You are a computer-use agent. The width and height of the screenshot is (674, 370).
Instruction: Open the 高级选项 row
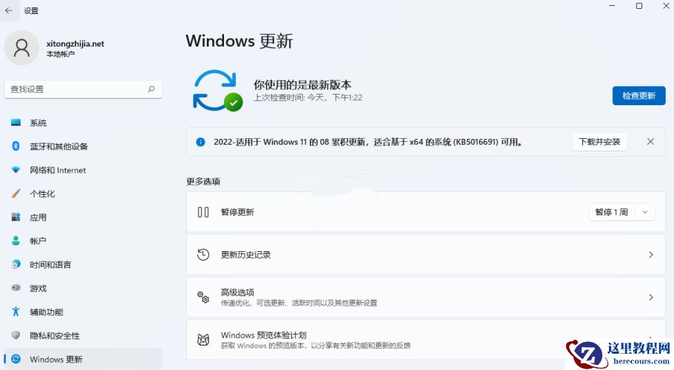pos(426,297)
